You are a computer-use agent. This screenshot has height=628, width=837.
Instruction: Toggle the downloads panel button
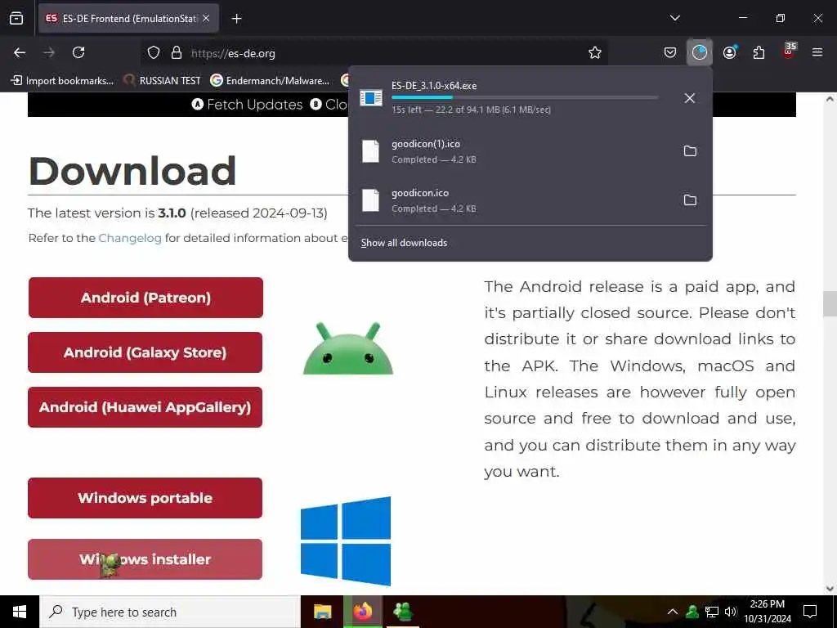(700, 52)
